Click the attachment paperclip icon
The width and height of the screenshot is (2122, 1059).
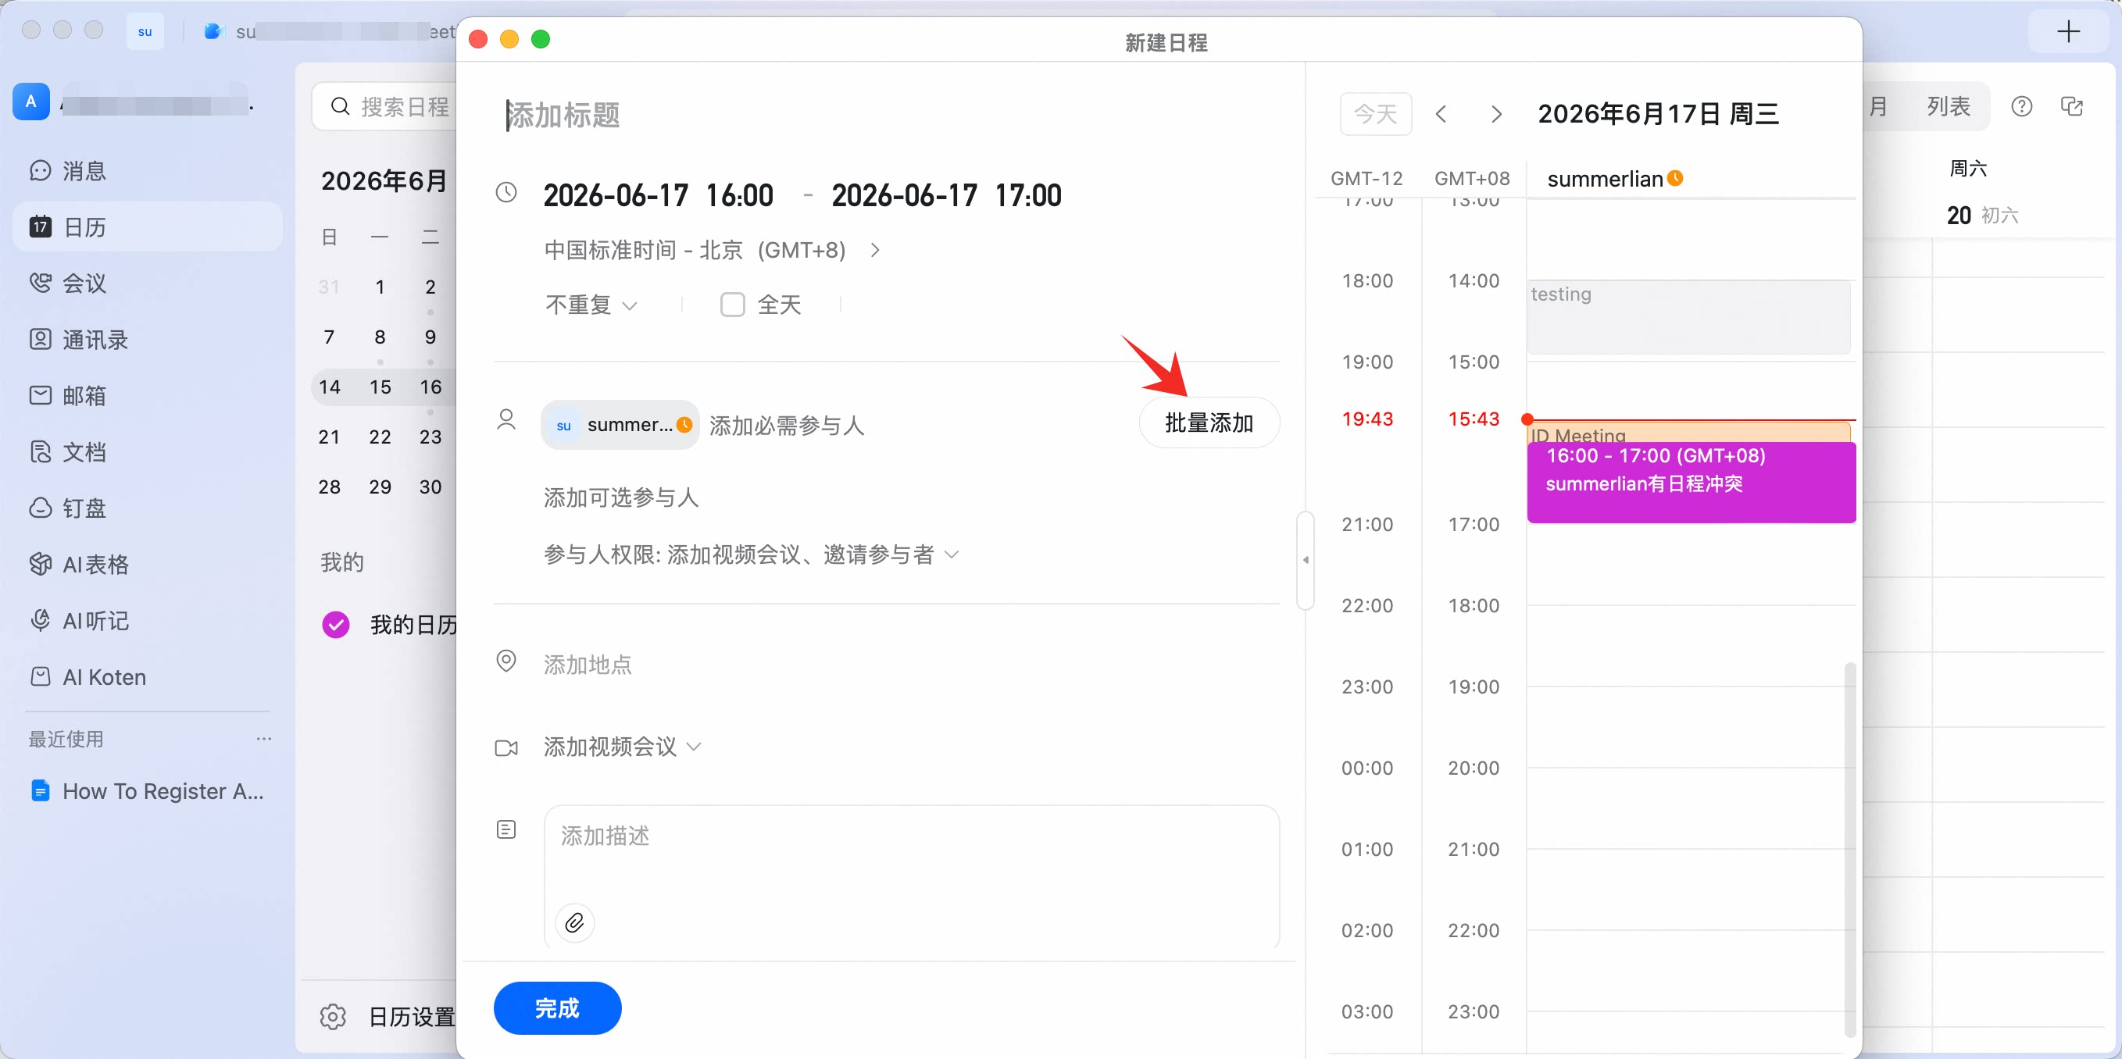(574, 922)
